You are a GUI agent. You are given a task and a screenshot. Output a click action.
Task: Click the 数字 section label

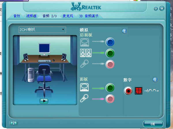tap(127, 80)
